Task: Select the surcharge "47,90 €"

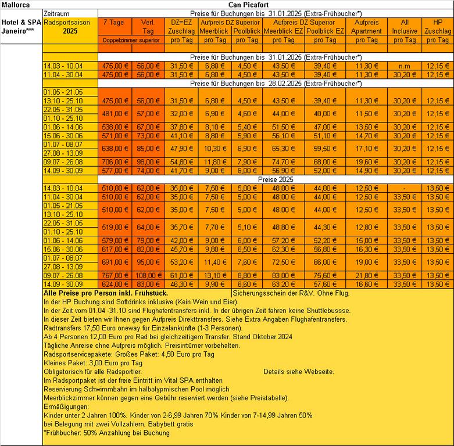Action: tap(181, 149)
